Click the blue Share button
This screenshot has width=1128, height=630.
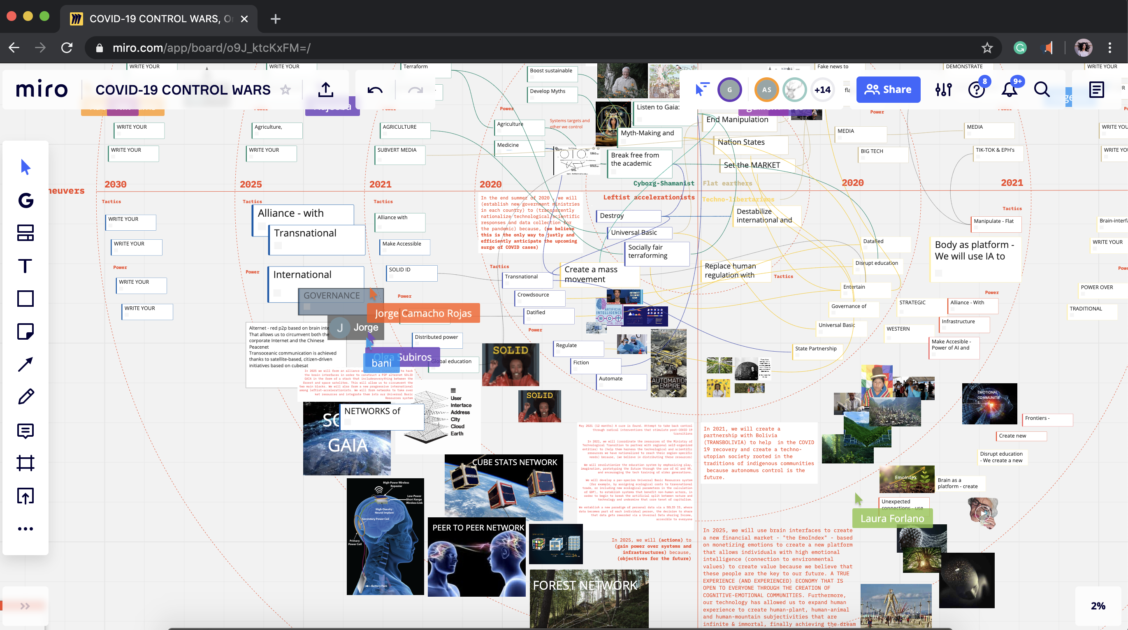pyautogui.click(x=888, y=90)
